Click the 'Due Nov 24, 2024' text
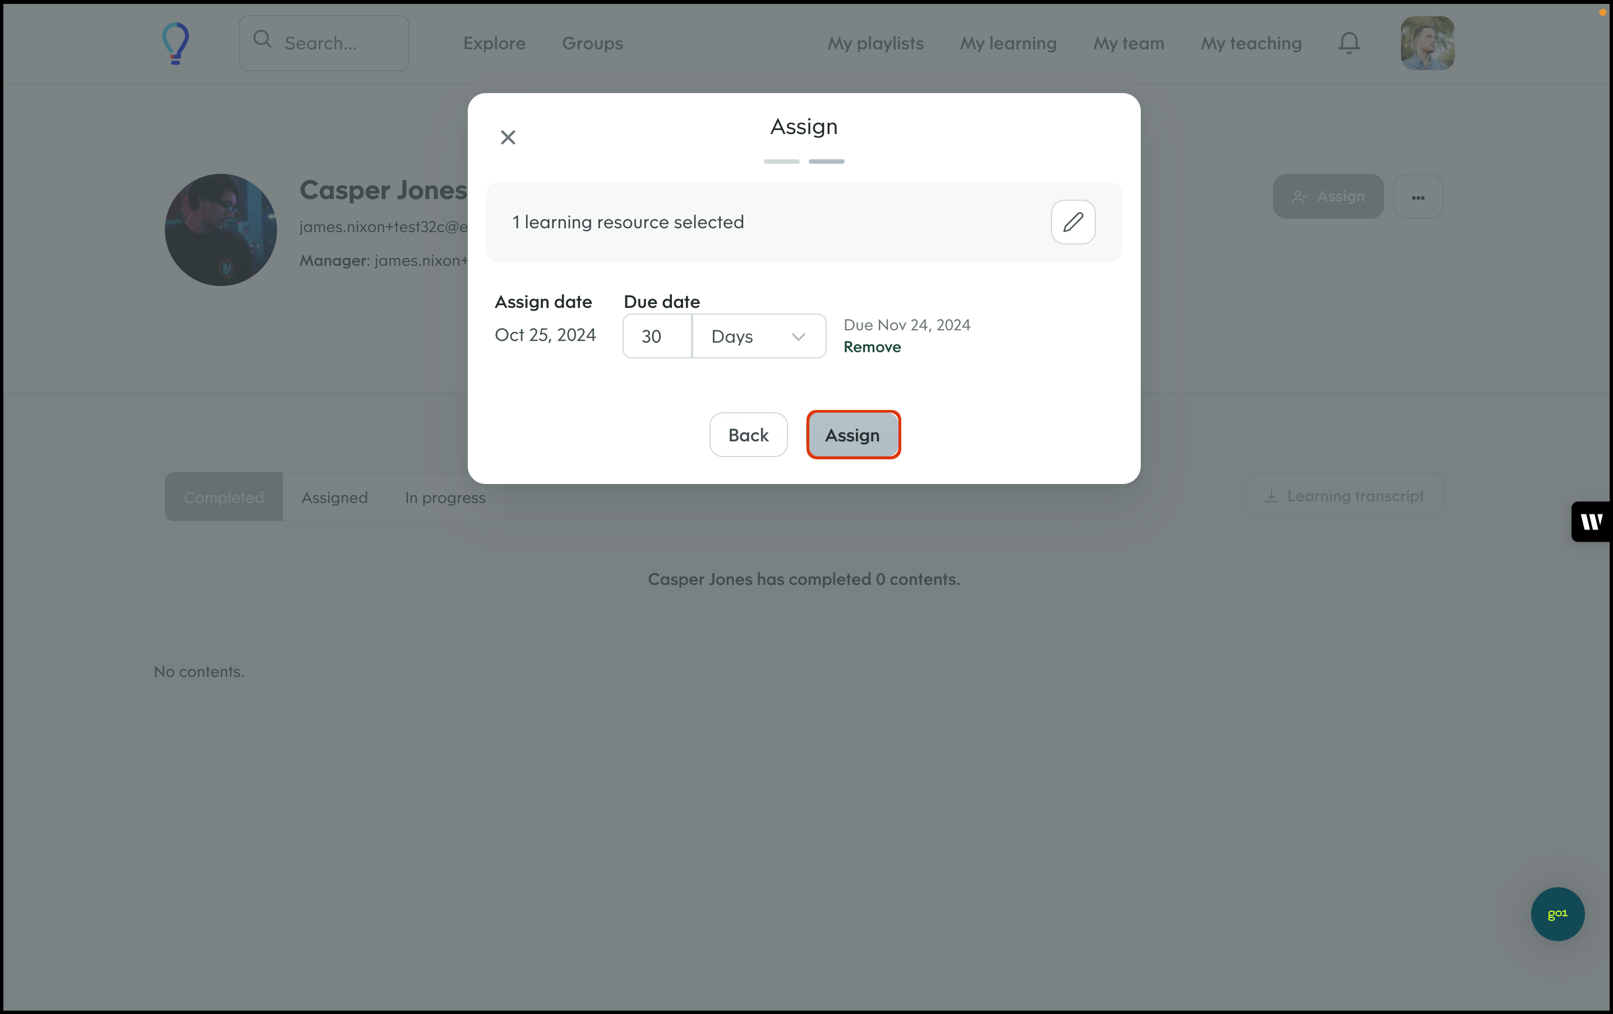The width and height of the screenshot is (1613, 1014). (x=907, y=325)
